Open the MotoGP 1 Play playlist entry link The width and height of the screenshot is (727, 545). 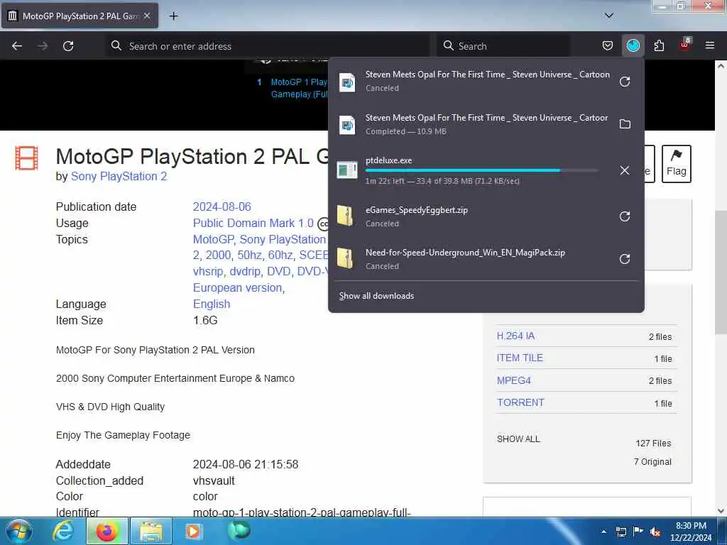(x=299, y=88)
